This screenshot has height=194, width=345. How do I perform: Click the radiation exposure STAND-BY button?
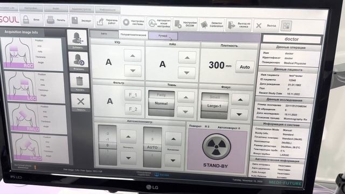point(217,147)
